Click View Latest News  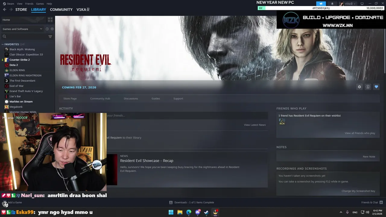255,125
